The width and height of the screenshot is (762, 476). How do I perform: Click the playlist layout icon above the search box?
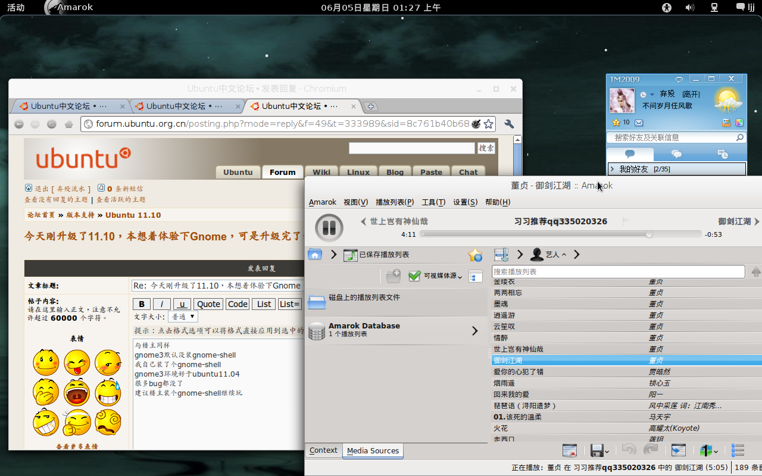point(501,255)
